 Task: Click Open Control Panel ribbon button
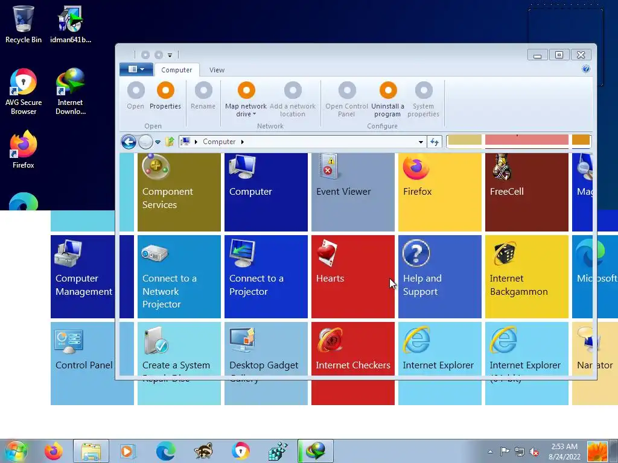347,99
